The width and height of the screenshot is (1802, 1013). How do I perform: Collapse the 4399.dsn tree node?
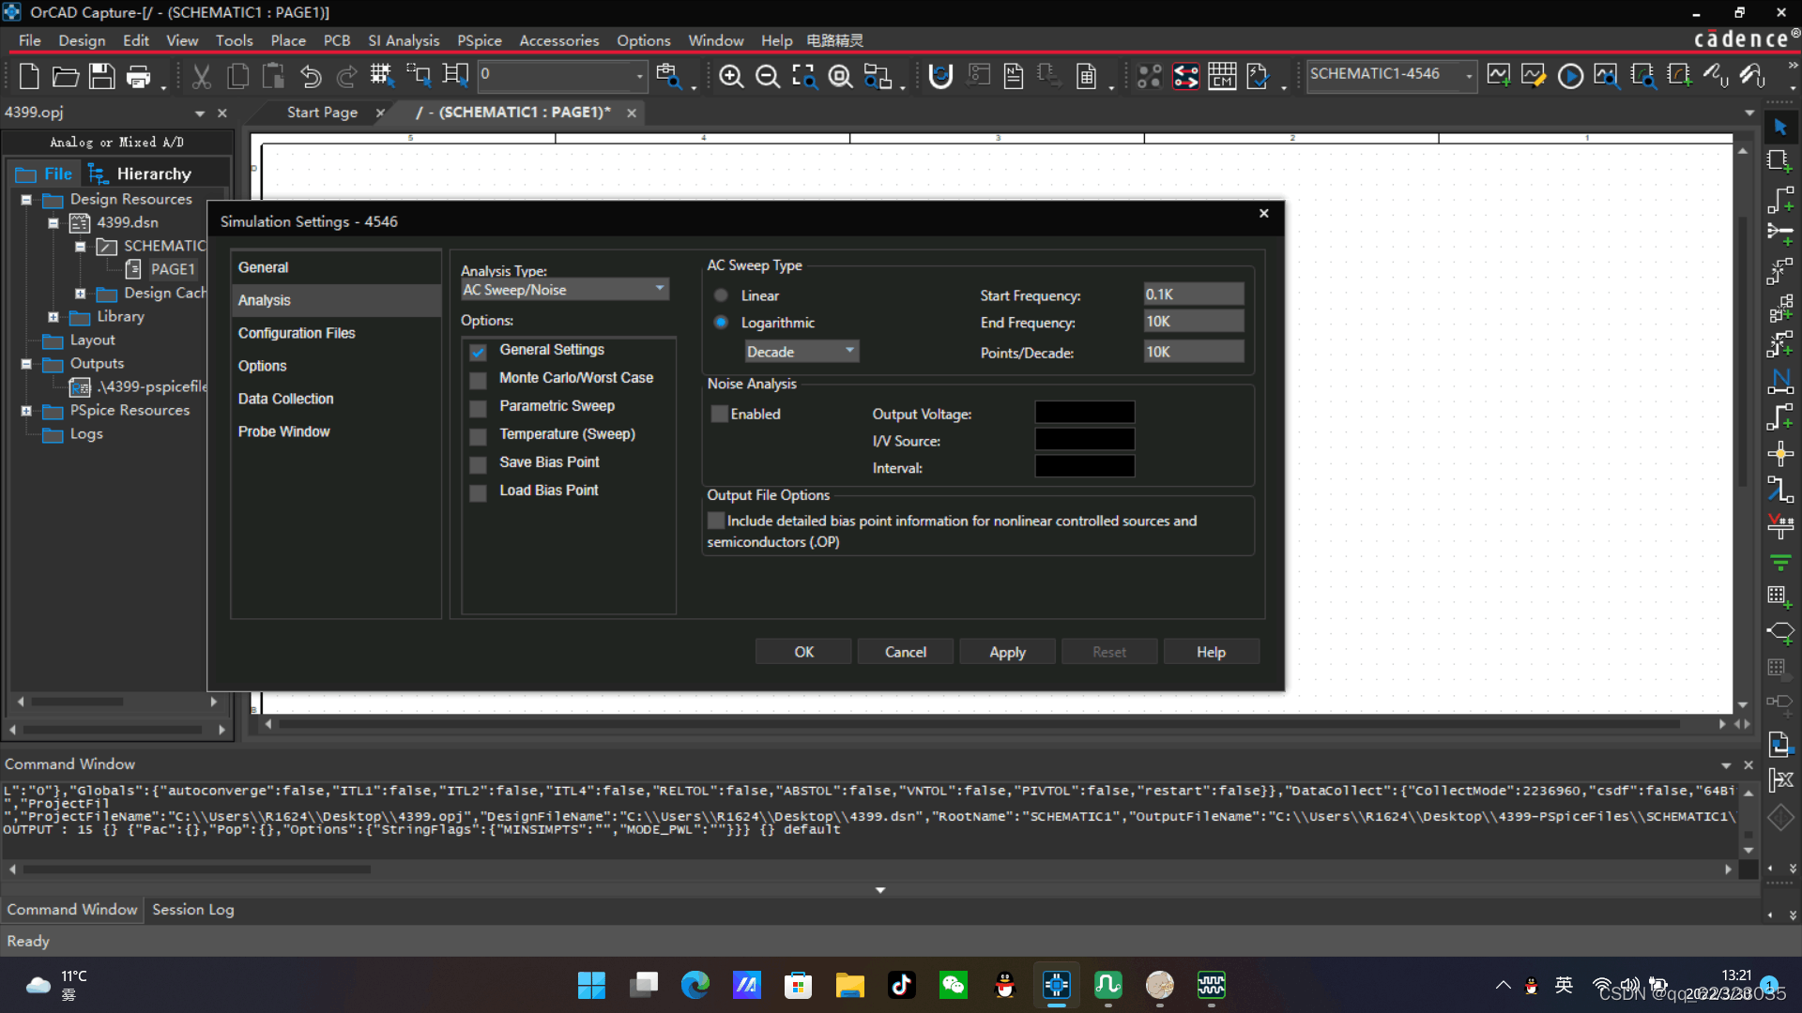53,223
